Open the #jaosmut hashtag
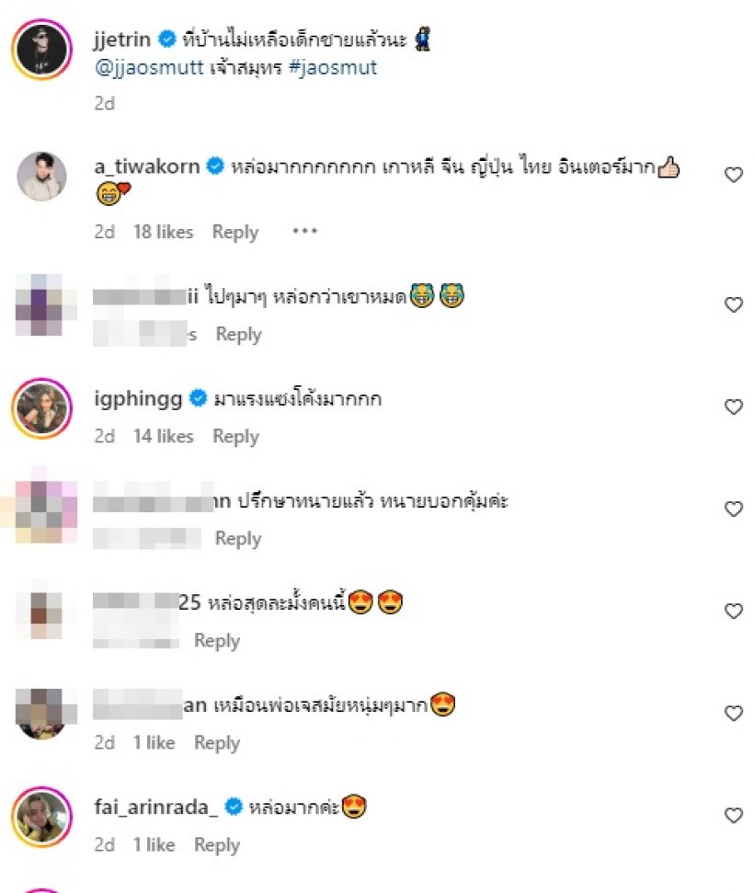 [333, 67]
